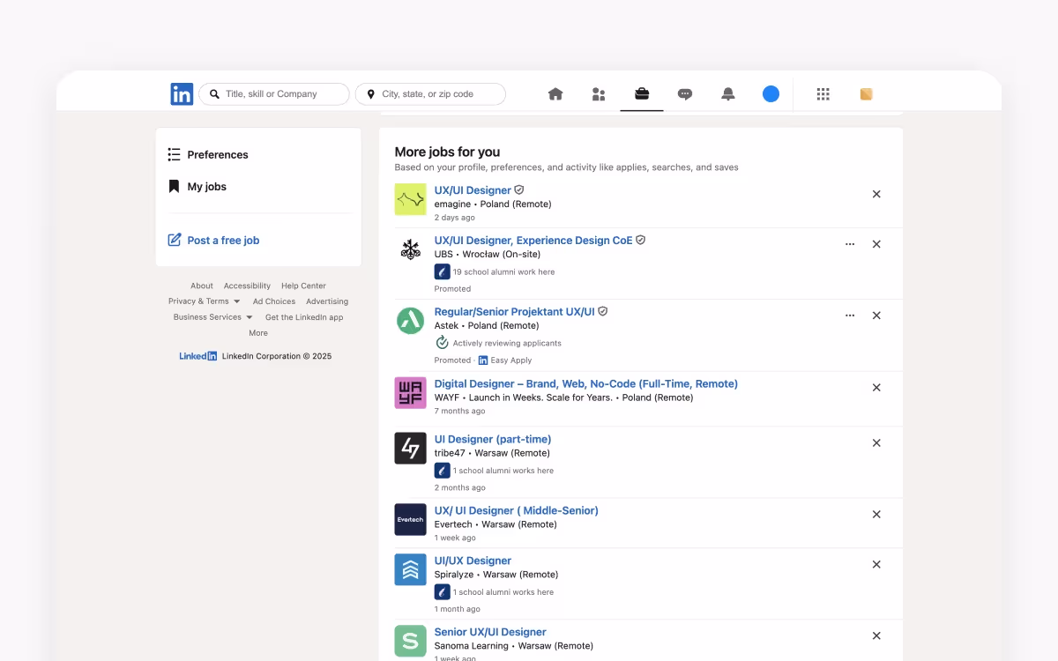Open the LinkedIn home logo
This screenshot has height=661, width=1058.
(182, 94)
